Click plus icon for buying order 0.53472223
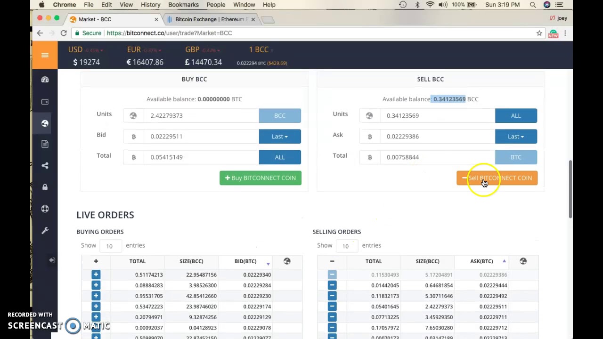This screenshot has height=339, width=603. click(x=96, y=307)
